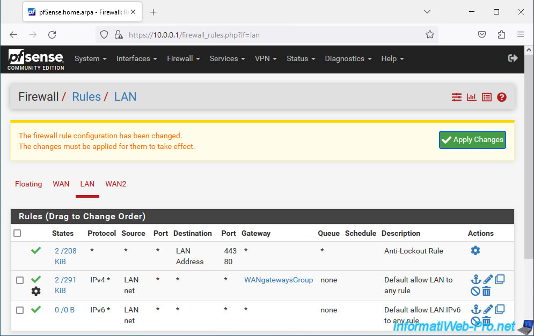Close the pfSense browser tab

pyautogui.click(x=133, y=12)
